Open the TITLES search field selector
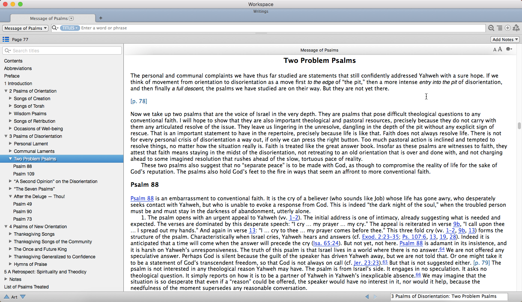 pyautogui.click(x=70, y=28)
